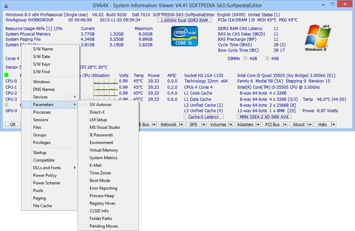Select File Cache menu entry
The image size is (355, 231).
(x=50, y=205)
